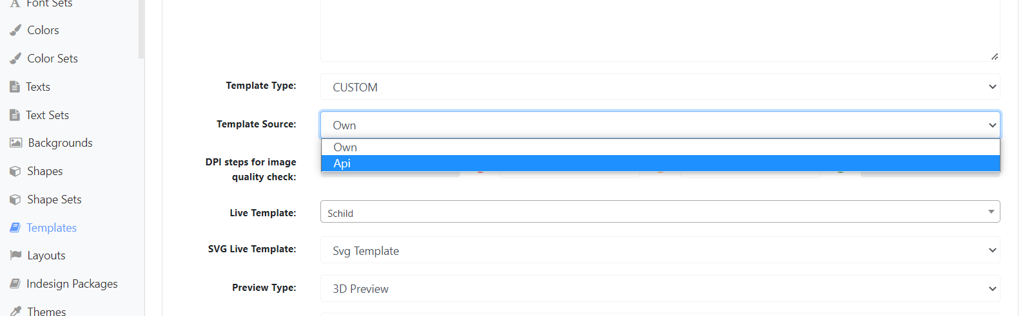Image resolution: width=1023 pixels, height=316 pixels.
Task: Choose the Own option in list
Action: [660, 147]
